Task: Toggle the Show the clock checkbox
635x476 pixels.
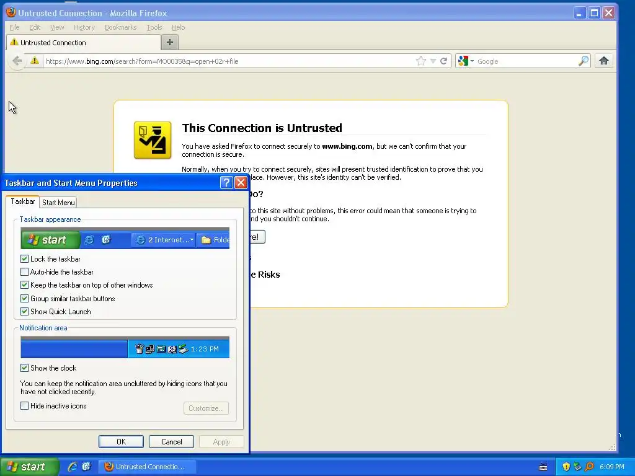Action: point(24,368)
